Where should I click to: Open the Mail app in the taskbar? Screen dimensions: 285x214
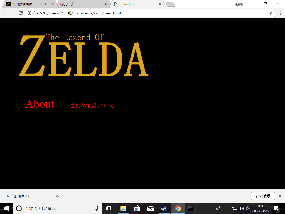[x=150, y=208]
